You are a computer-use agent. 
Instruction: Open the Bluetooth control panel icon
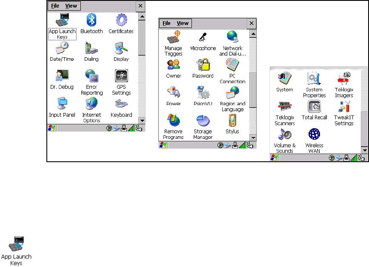[x=92, y=24]
